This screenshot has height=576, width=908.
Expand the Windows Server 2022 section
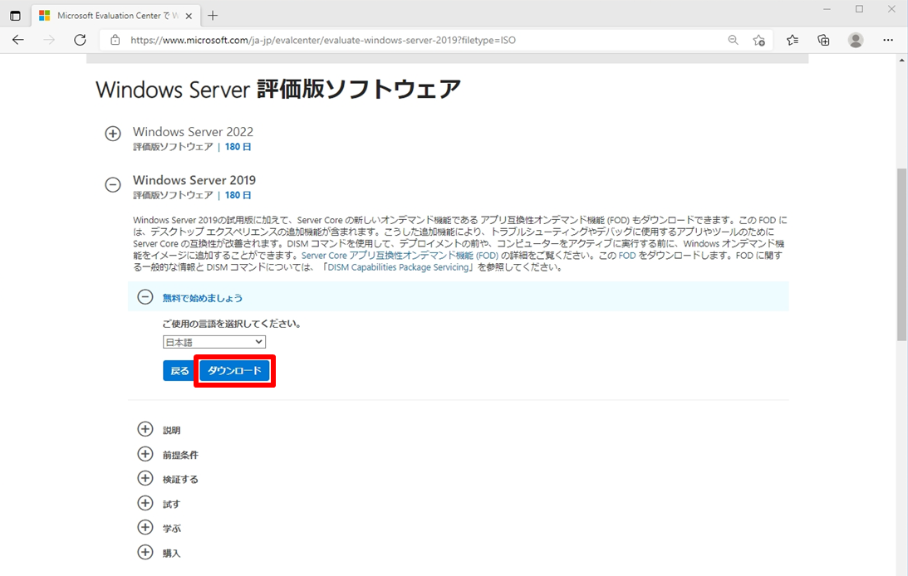pyautogui.click(x=113, y=134)
